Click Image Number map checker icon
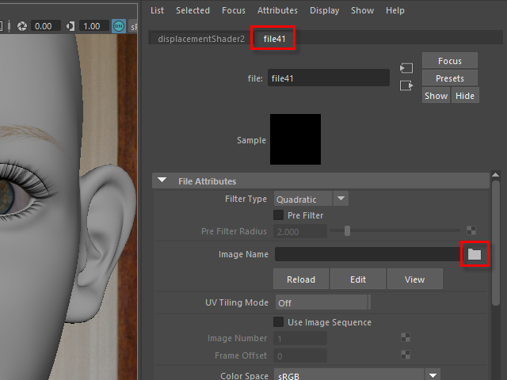The height and width of the screenshot is (380, 507). pos(406,339)
